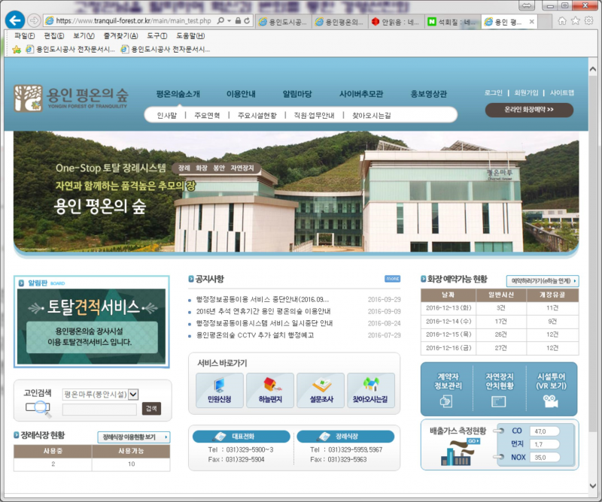Open the 즐겨찾기(A) menu
602x502 pixels.
(x=120, y=35)
